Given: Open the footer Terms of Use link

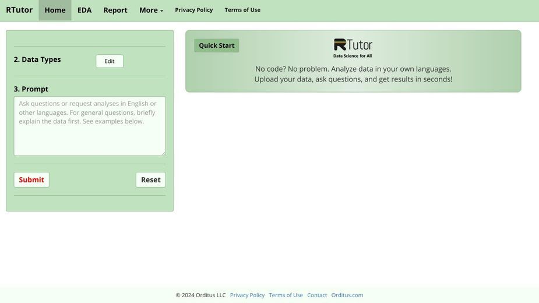Looking at the screenshot, I should 286,295.
